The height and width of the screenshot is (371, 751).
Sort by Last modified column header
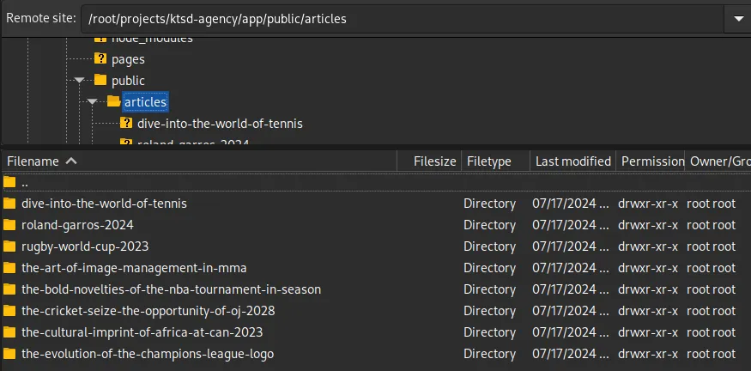coord(572,161)
